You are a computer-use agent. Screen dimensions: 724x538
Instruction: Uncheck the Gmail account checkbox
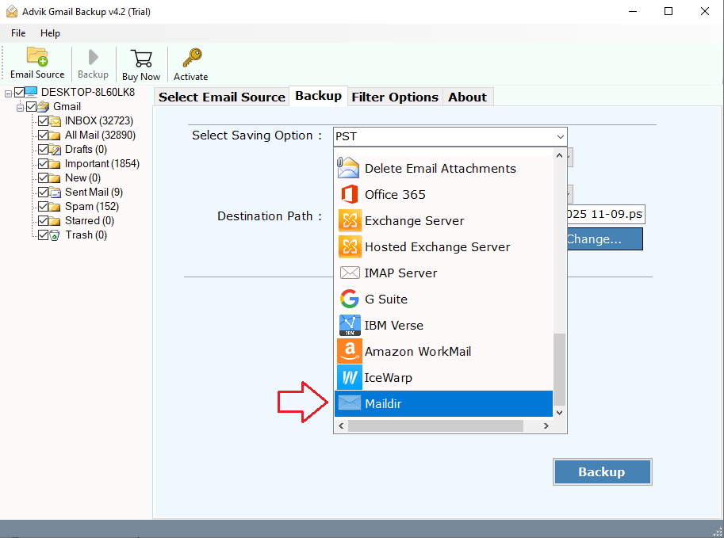pos(32,107)
